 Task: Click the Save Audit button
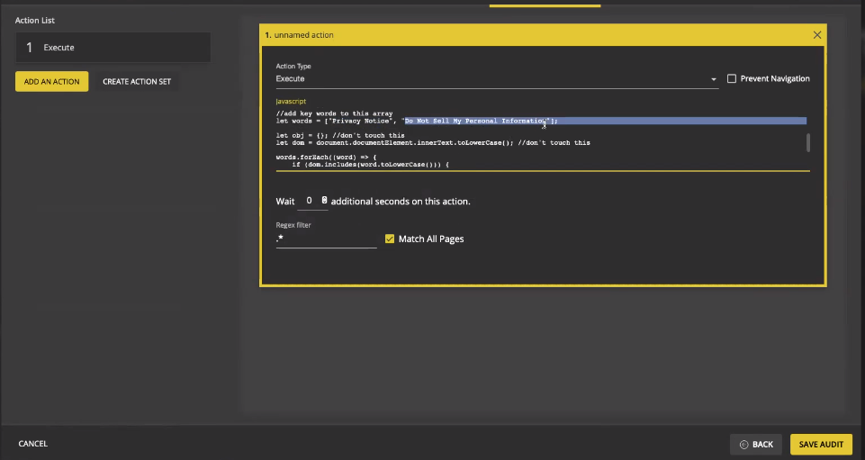point(821,444)
